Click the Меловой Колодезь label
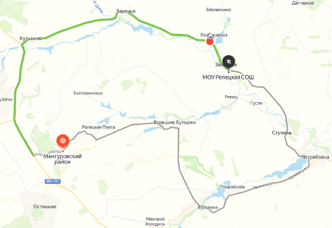 point(155,221)
